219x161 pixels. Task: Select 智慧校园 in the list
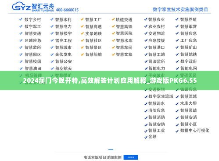(x=33, y=62)
